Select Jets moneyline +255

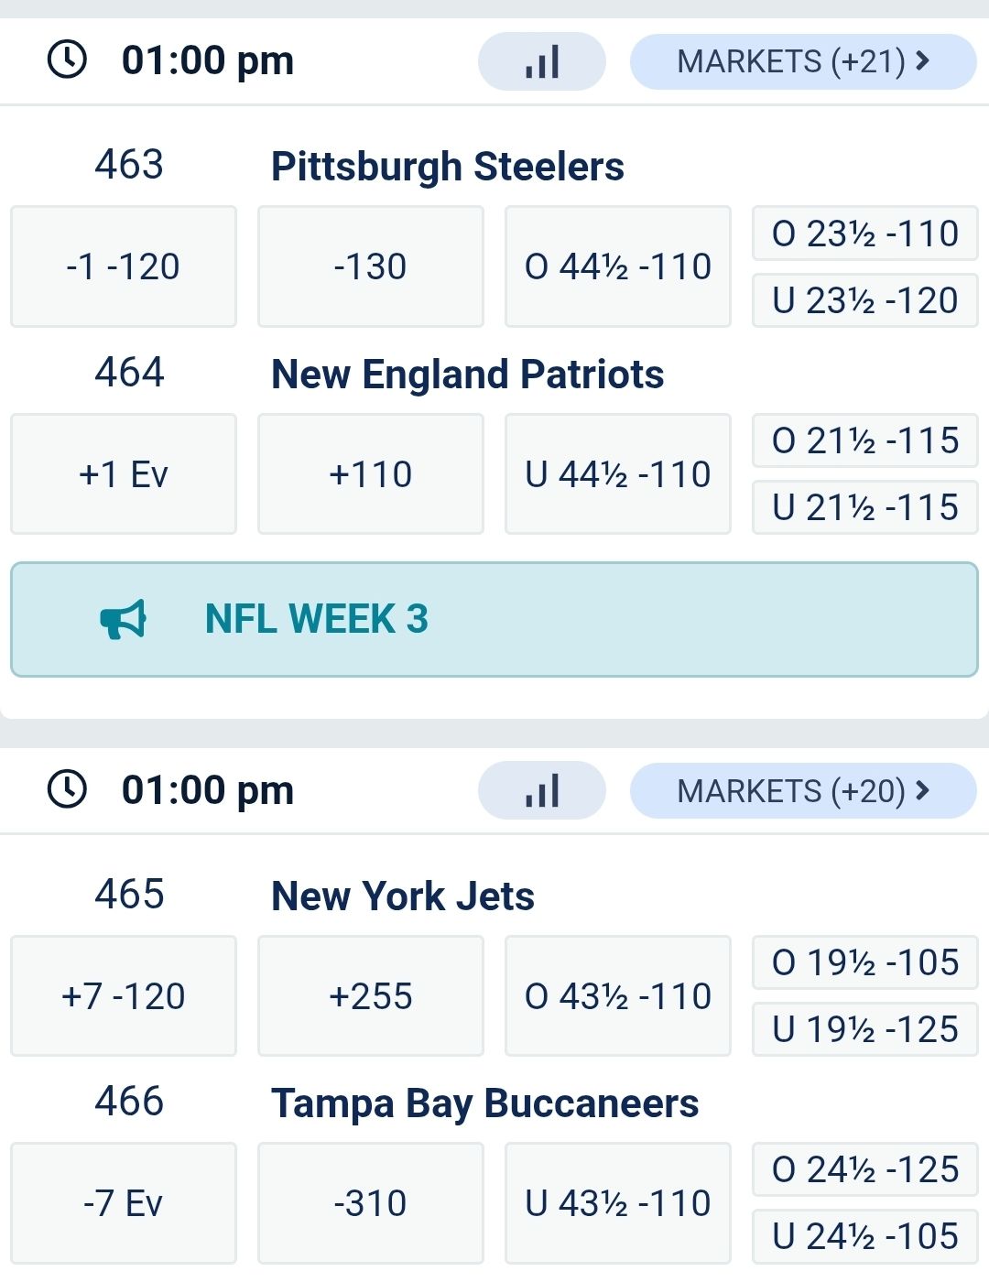pos(371,996)
